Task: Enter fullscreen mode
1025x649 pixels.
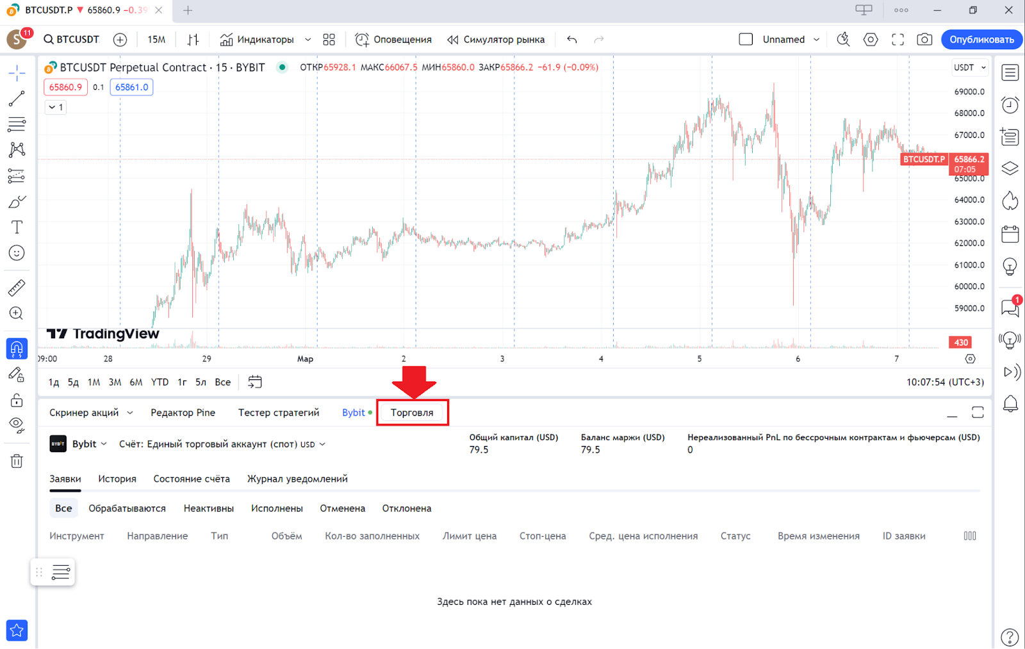Action: [898, 40]
